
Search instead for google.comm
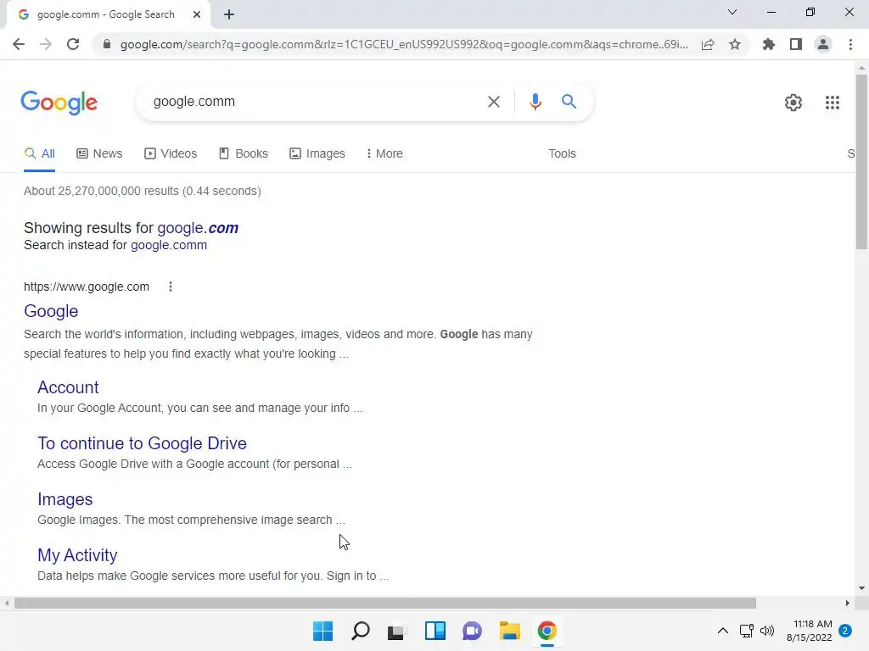[x=169, y=245]
